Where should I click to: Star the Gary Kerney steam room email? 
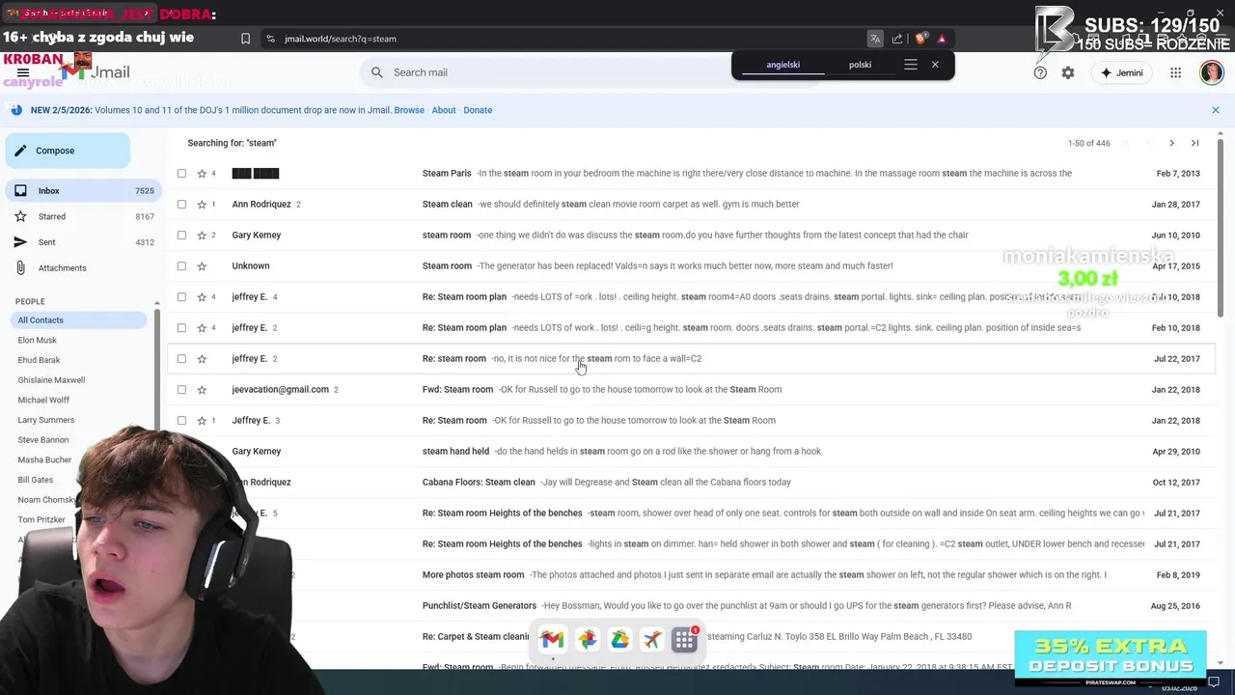[202, 236]
